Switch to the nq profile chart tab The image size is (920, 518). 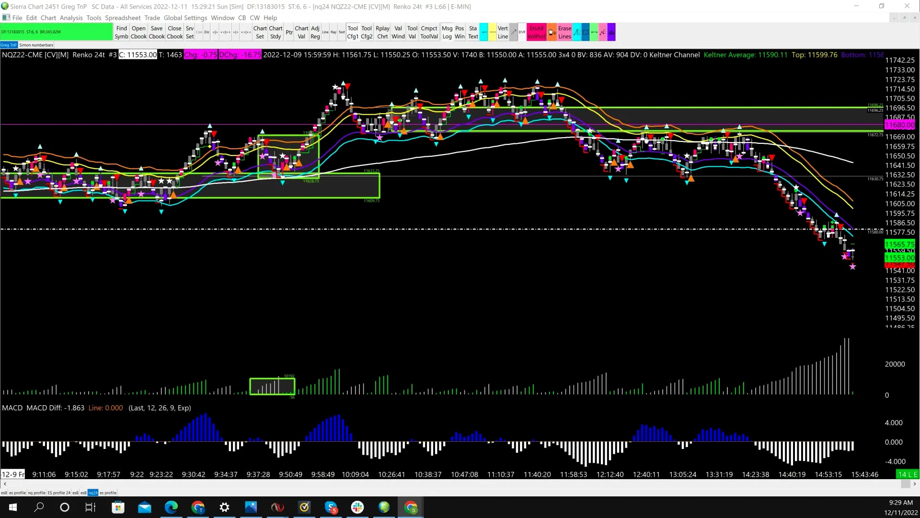pyautogui.click(x=37, y=493)
